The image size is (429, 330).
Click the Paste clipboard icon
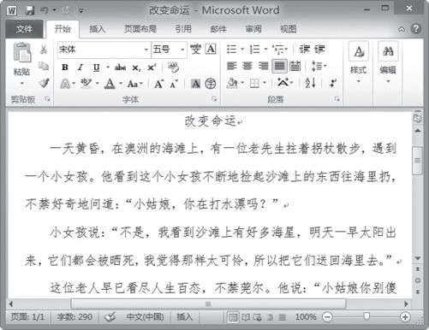tap(22, 52)
